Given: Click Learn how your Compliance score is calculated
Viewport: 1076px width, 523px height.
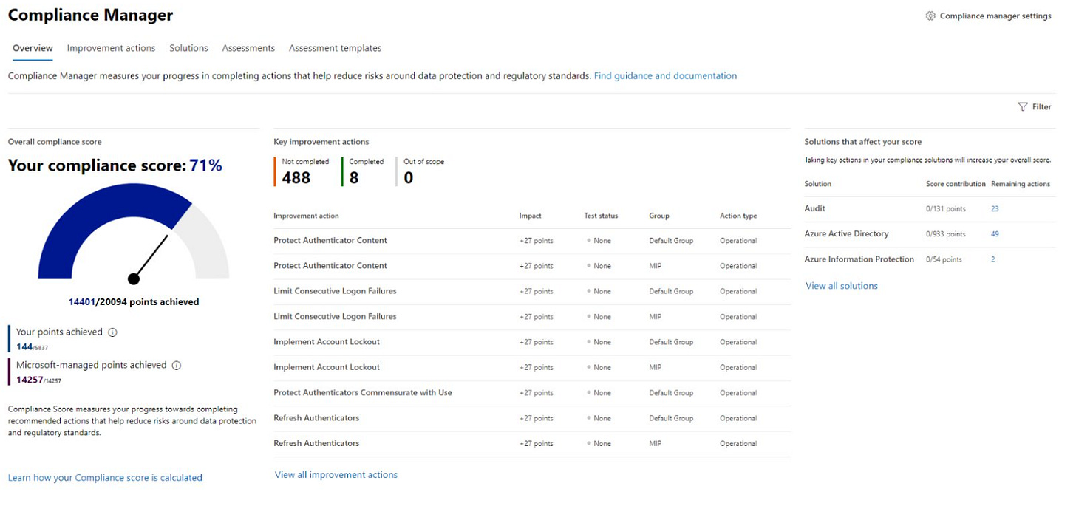Looking at the screenshot, I should (105, 477).
